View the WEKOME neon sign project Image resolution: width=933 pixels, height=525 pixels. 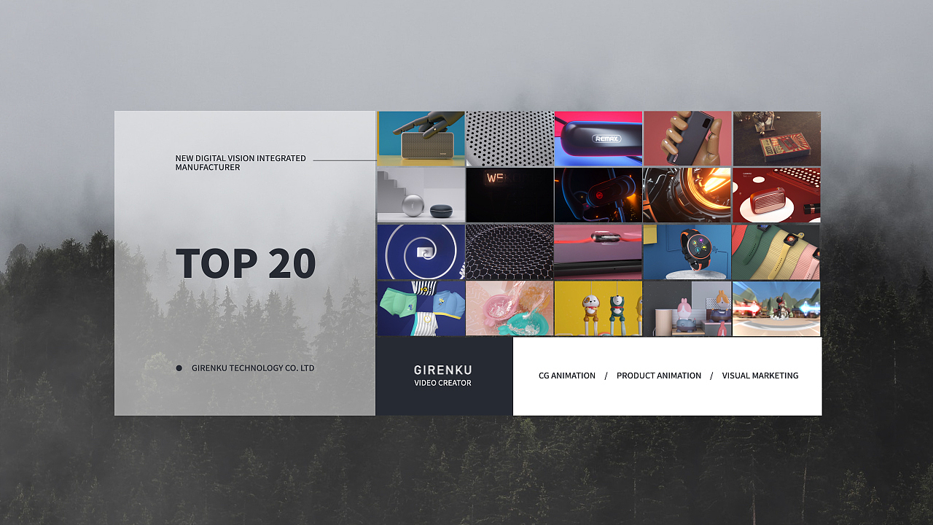[510, 195]
